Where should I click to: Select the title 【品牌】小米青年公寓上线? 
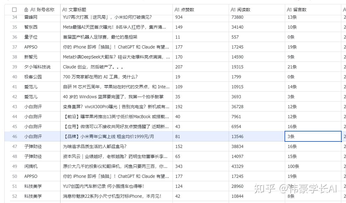[108, 136]
